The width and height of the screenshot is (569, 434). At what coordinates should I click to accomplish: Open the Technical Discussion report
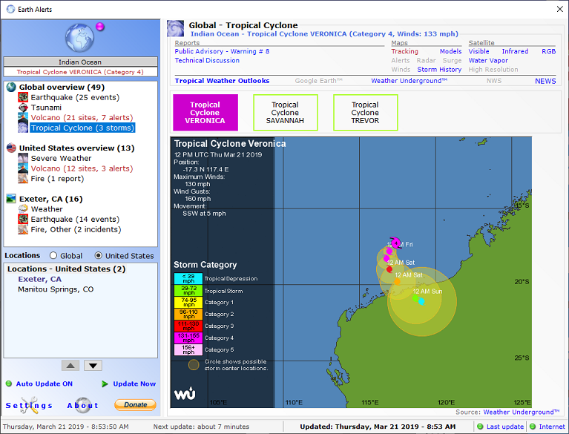pyautogui.click(x=207, y=61)
